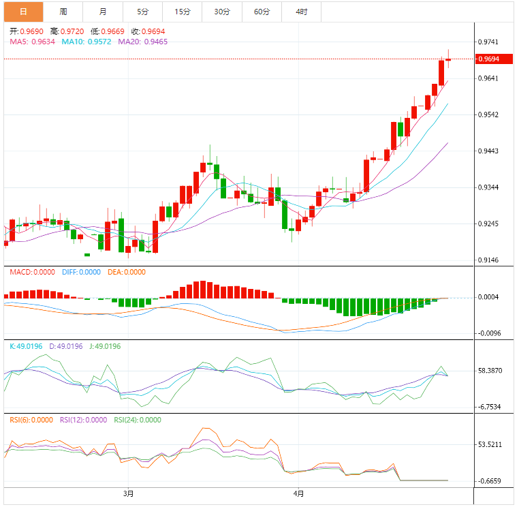The height and width of the screenshot is (507, 519).
Task: Switch to the 周 weekly tab
Action: 63,12
